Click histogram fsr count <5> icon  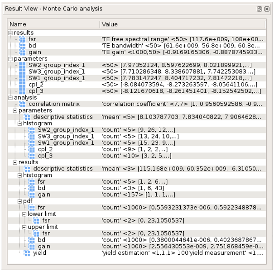coord(32,182)
